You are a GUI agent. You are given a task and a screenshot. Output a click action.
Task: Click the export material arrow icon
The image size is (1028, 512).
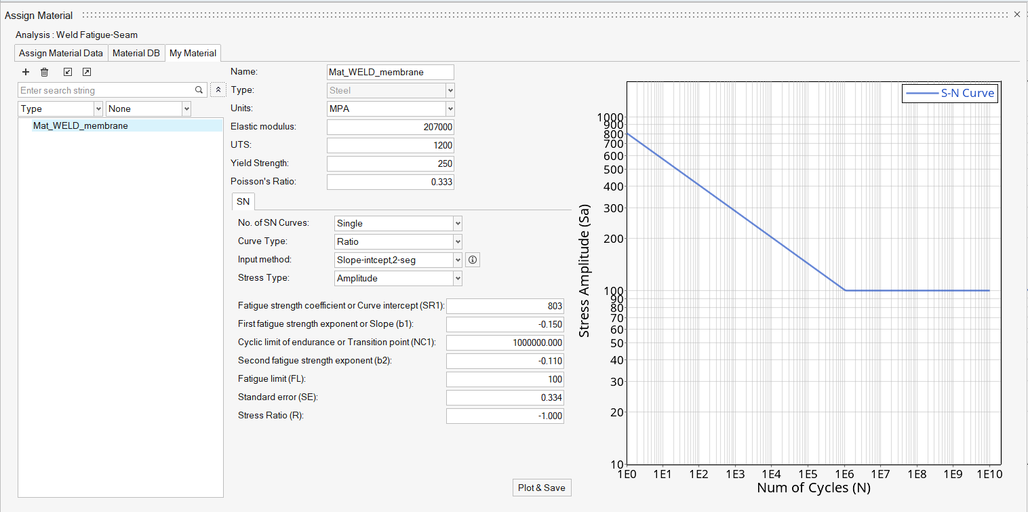coord(87,72)
